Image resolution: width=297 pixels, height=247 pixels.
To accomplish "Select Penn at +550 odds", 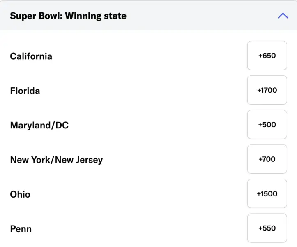I will coord(267,228).
